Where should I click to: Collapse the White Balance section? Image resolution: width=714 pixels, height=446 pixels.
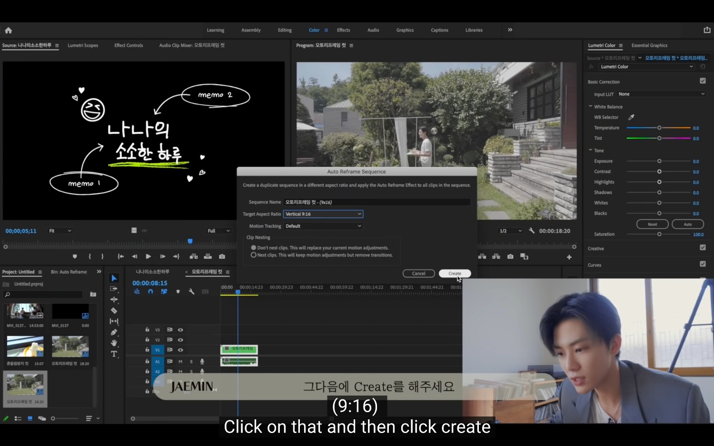coord(590,107)
